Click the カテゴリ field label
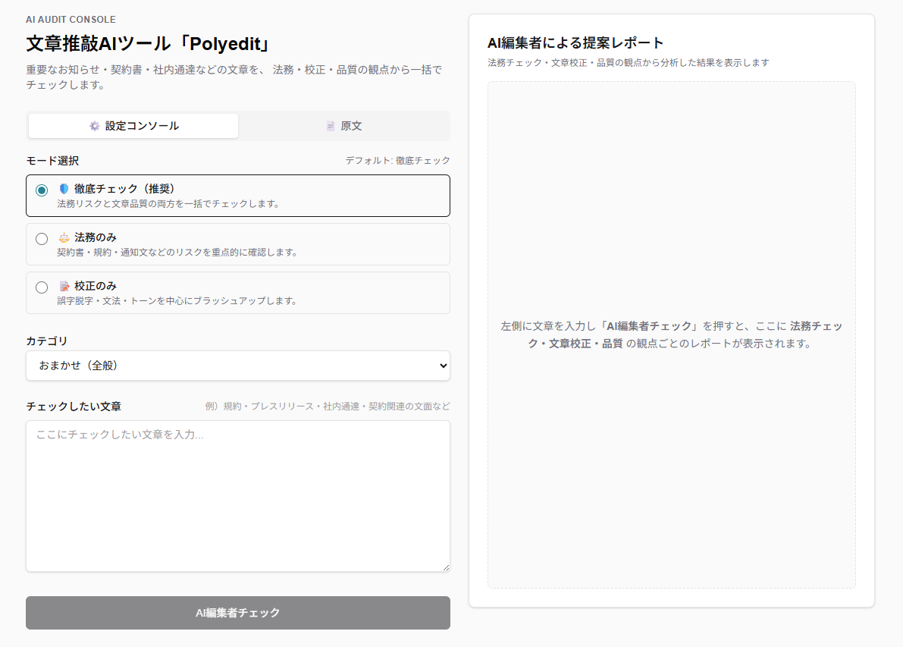This screenshot has width=903, height=647. (47, 341)
